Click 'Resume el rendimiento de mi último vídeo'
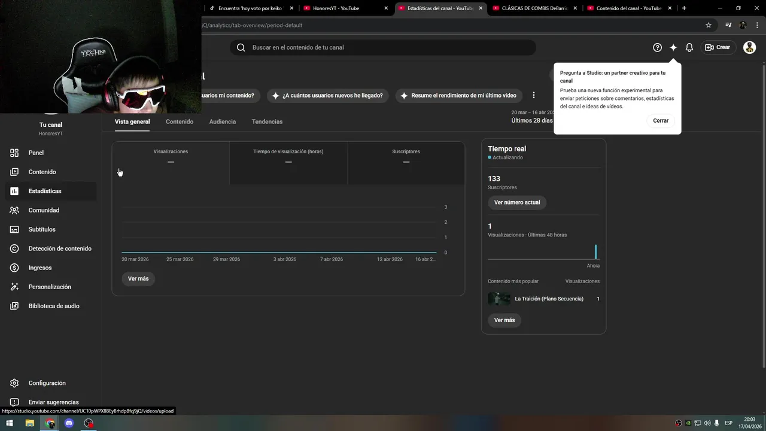The image size is (766, 431). (458, 95)
